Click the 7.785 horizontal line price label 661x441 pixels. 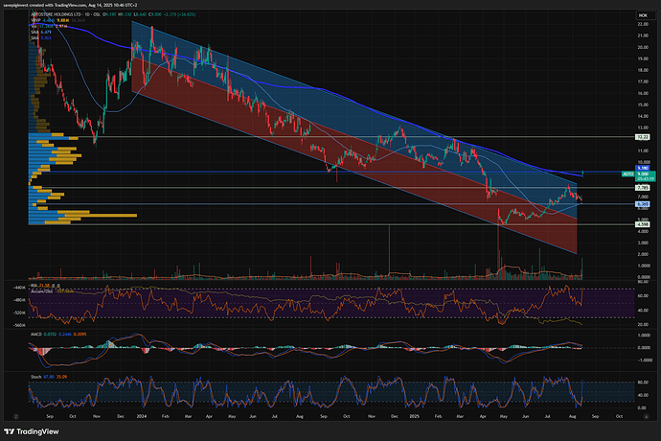coord(643,188)
